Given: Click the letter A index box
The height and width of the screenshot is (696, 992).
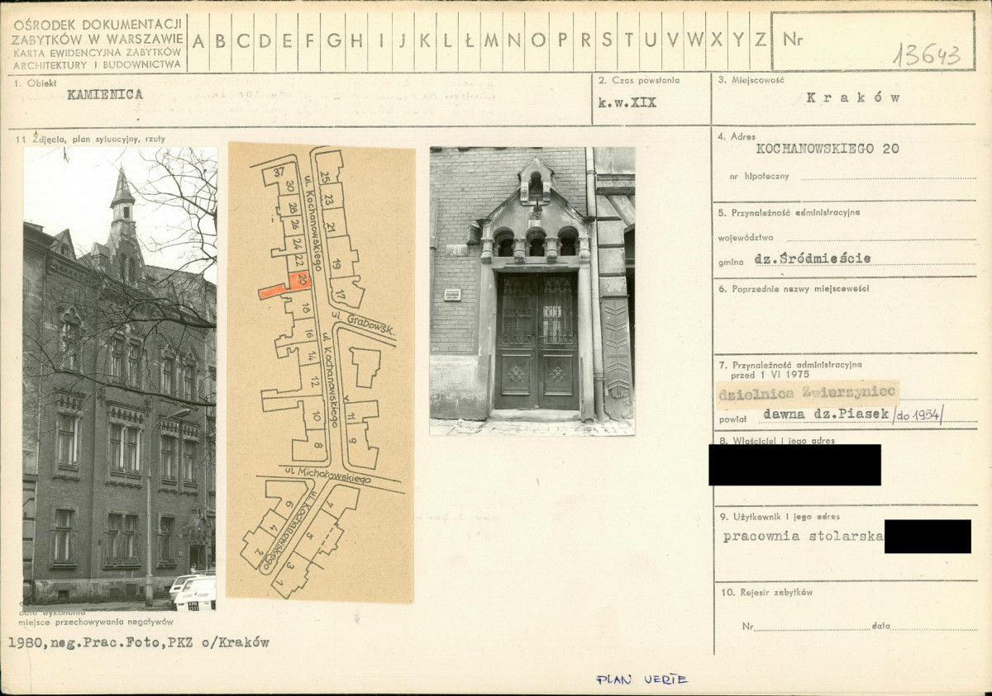Looking at the screenshot, I should 198,40.
